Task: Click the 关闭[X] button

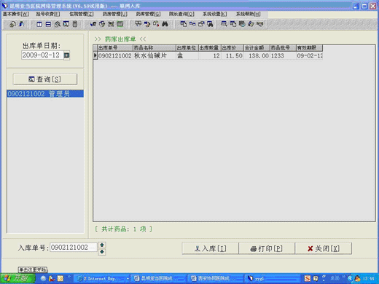Action: point(324,248)
